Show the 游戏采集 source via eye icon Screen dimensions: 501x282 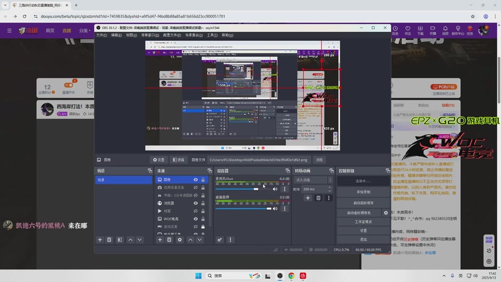[195, 226]
